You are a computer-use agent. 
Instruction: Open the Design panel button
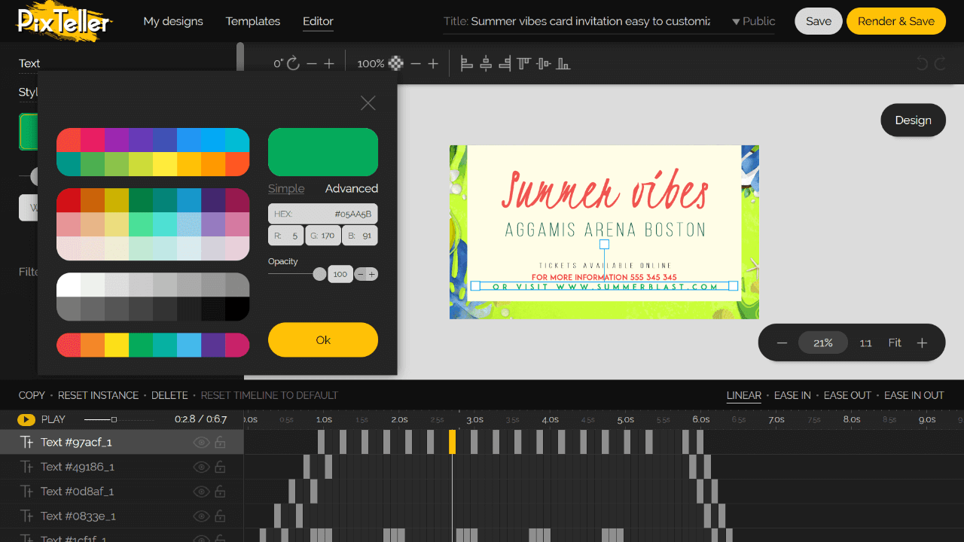(913, 120)
